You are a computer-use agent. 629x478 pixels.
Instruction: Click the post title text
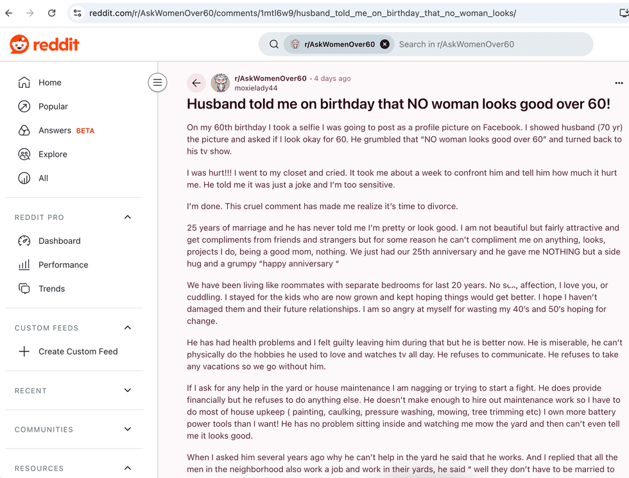(x=399, y=104)
